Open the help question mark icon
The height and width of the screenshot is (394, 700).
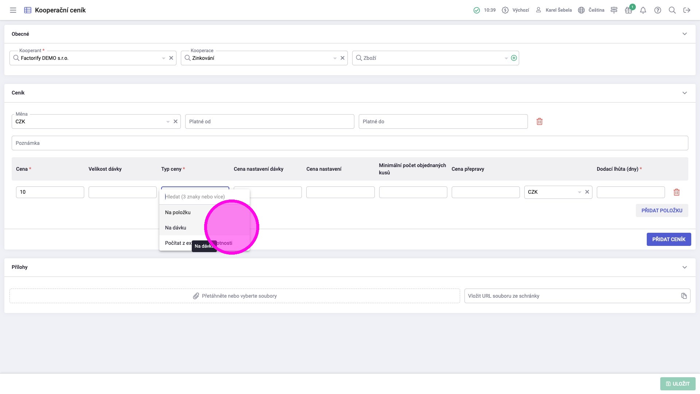click(x=658, y=10)
